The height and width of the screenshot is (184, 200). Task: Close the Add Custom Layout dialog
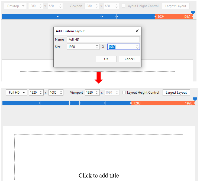point(137,31)
